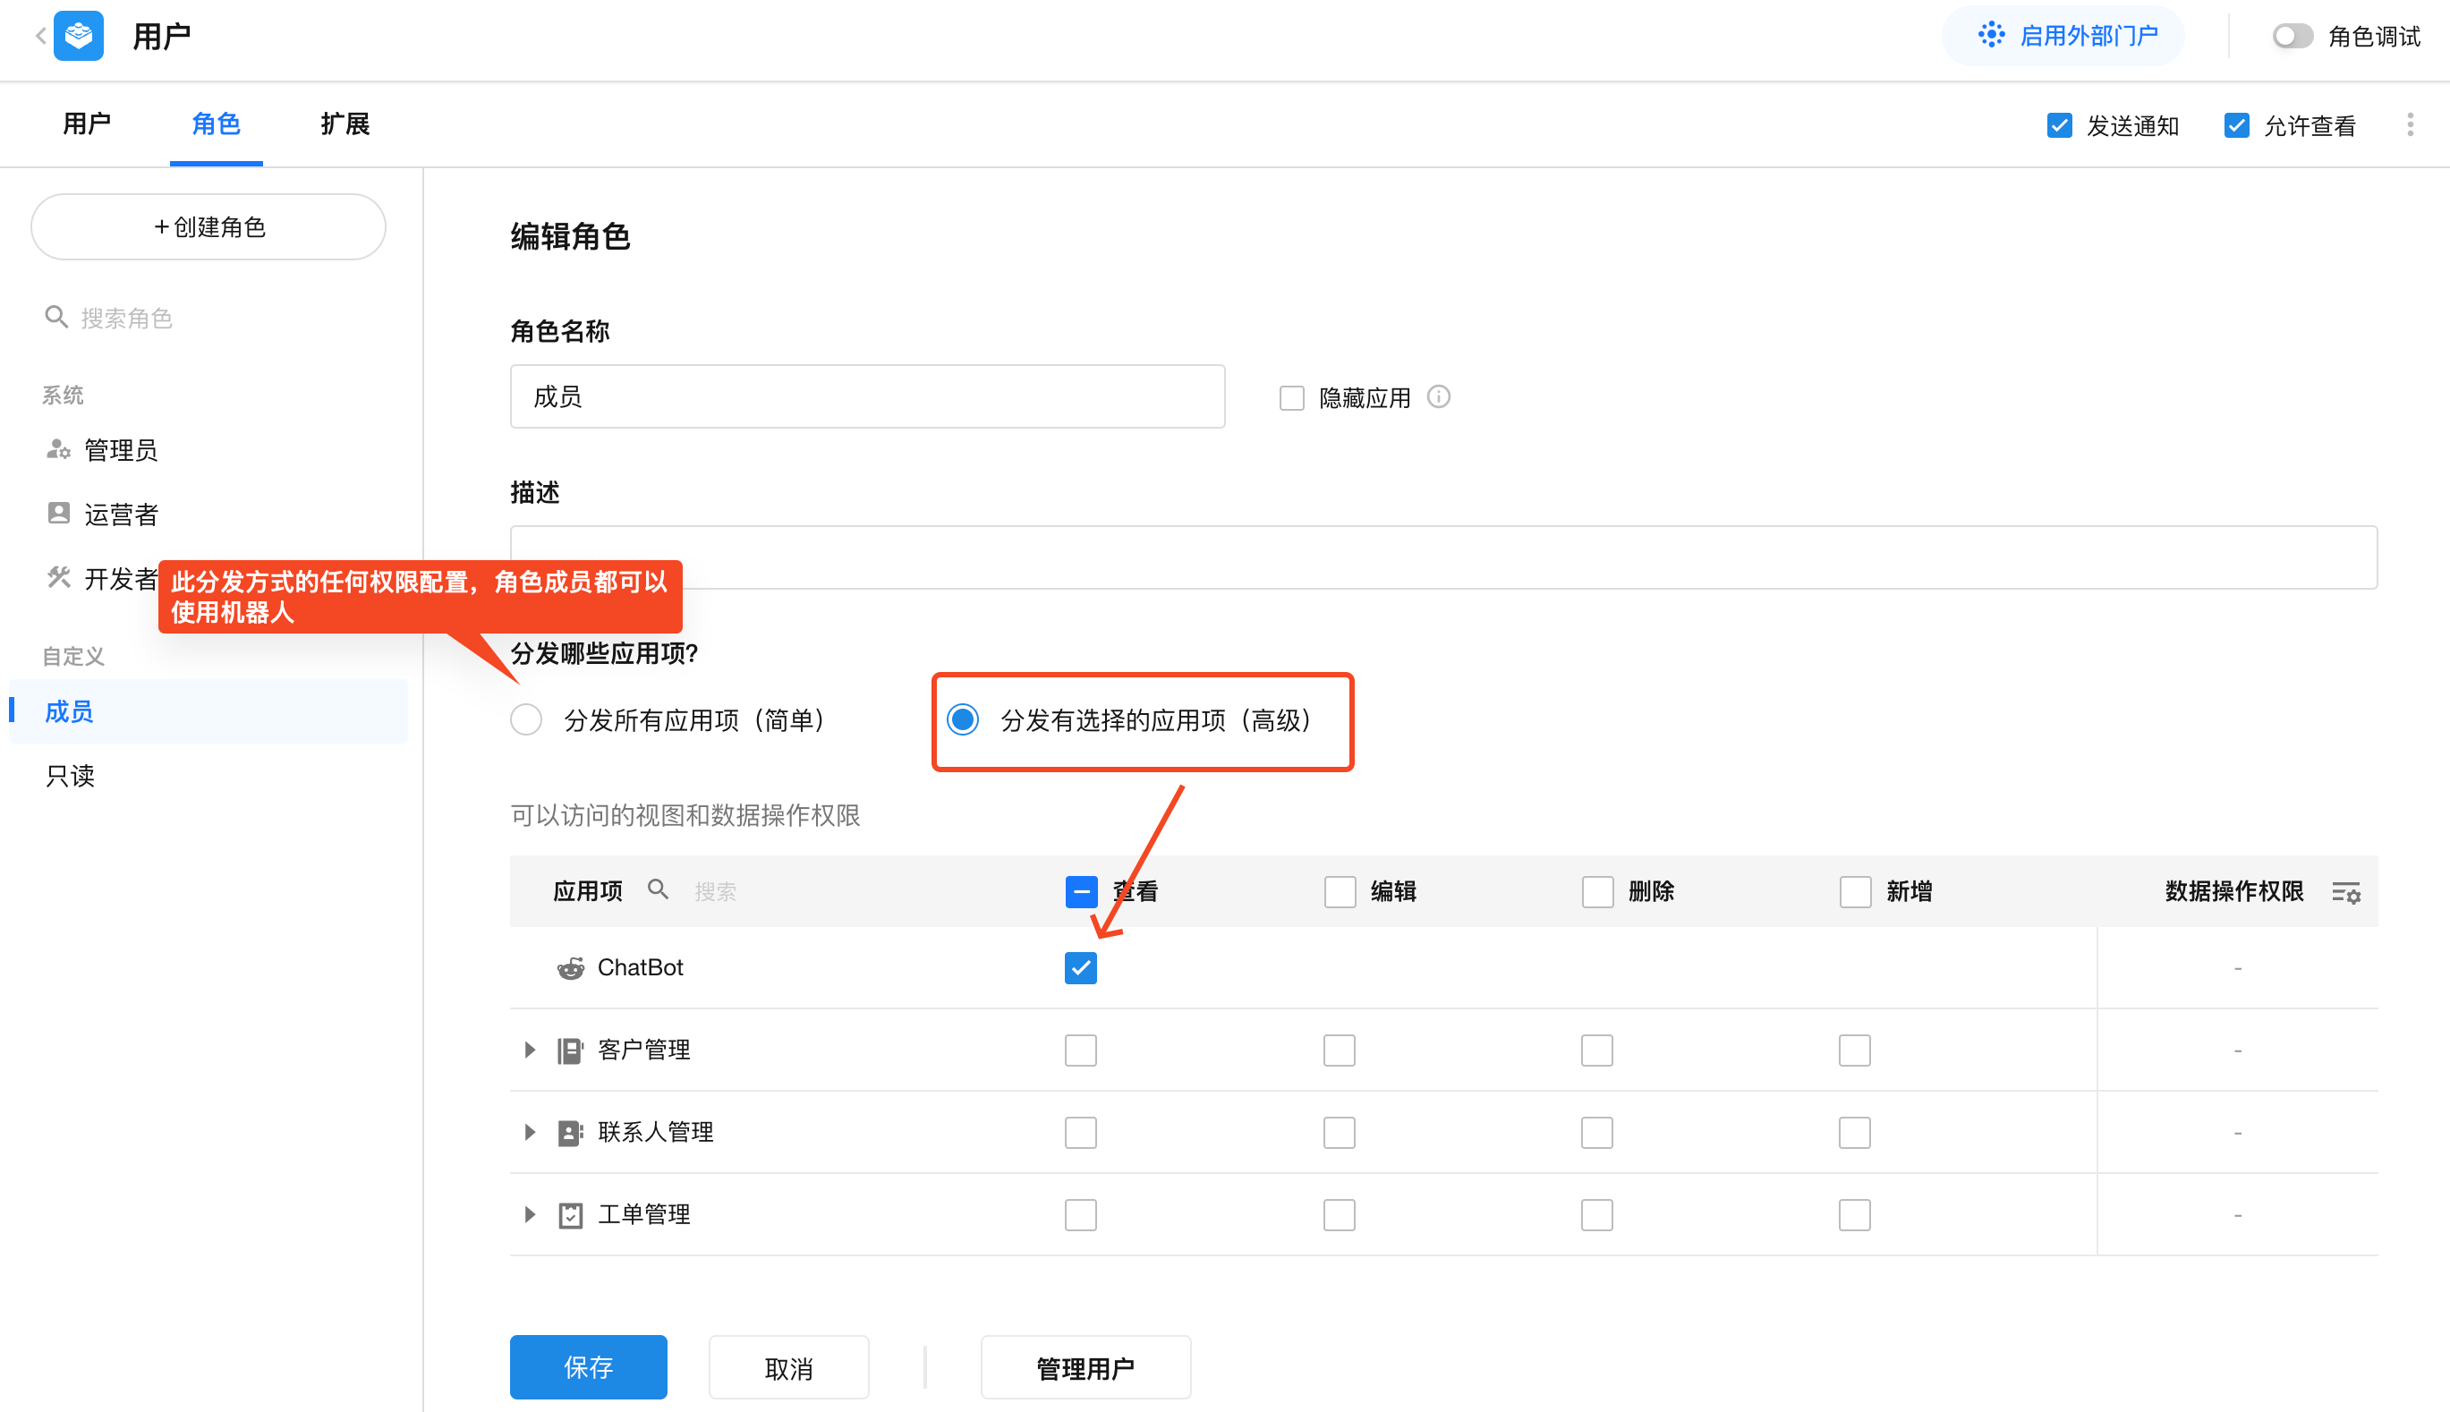Toggle the 角色调试 switch
This screenshot has height=1412, width=2450.
(x=2291, y=37)
